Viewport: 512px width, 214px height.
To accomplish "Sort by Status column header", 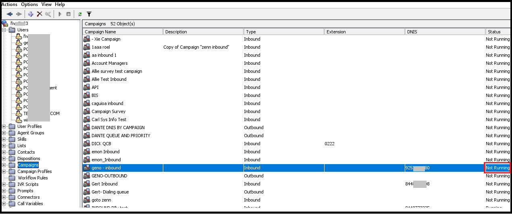I will pyautogui.click(x=498, y=32).
